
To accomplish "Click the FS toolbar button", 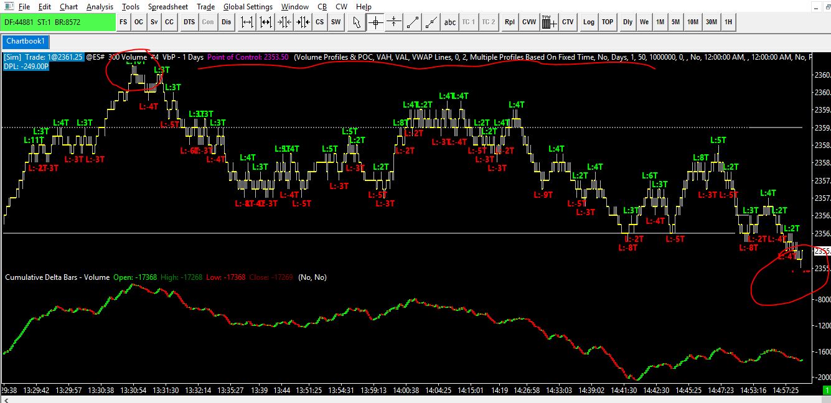I will pyautogui.click(x=123, y=22).
